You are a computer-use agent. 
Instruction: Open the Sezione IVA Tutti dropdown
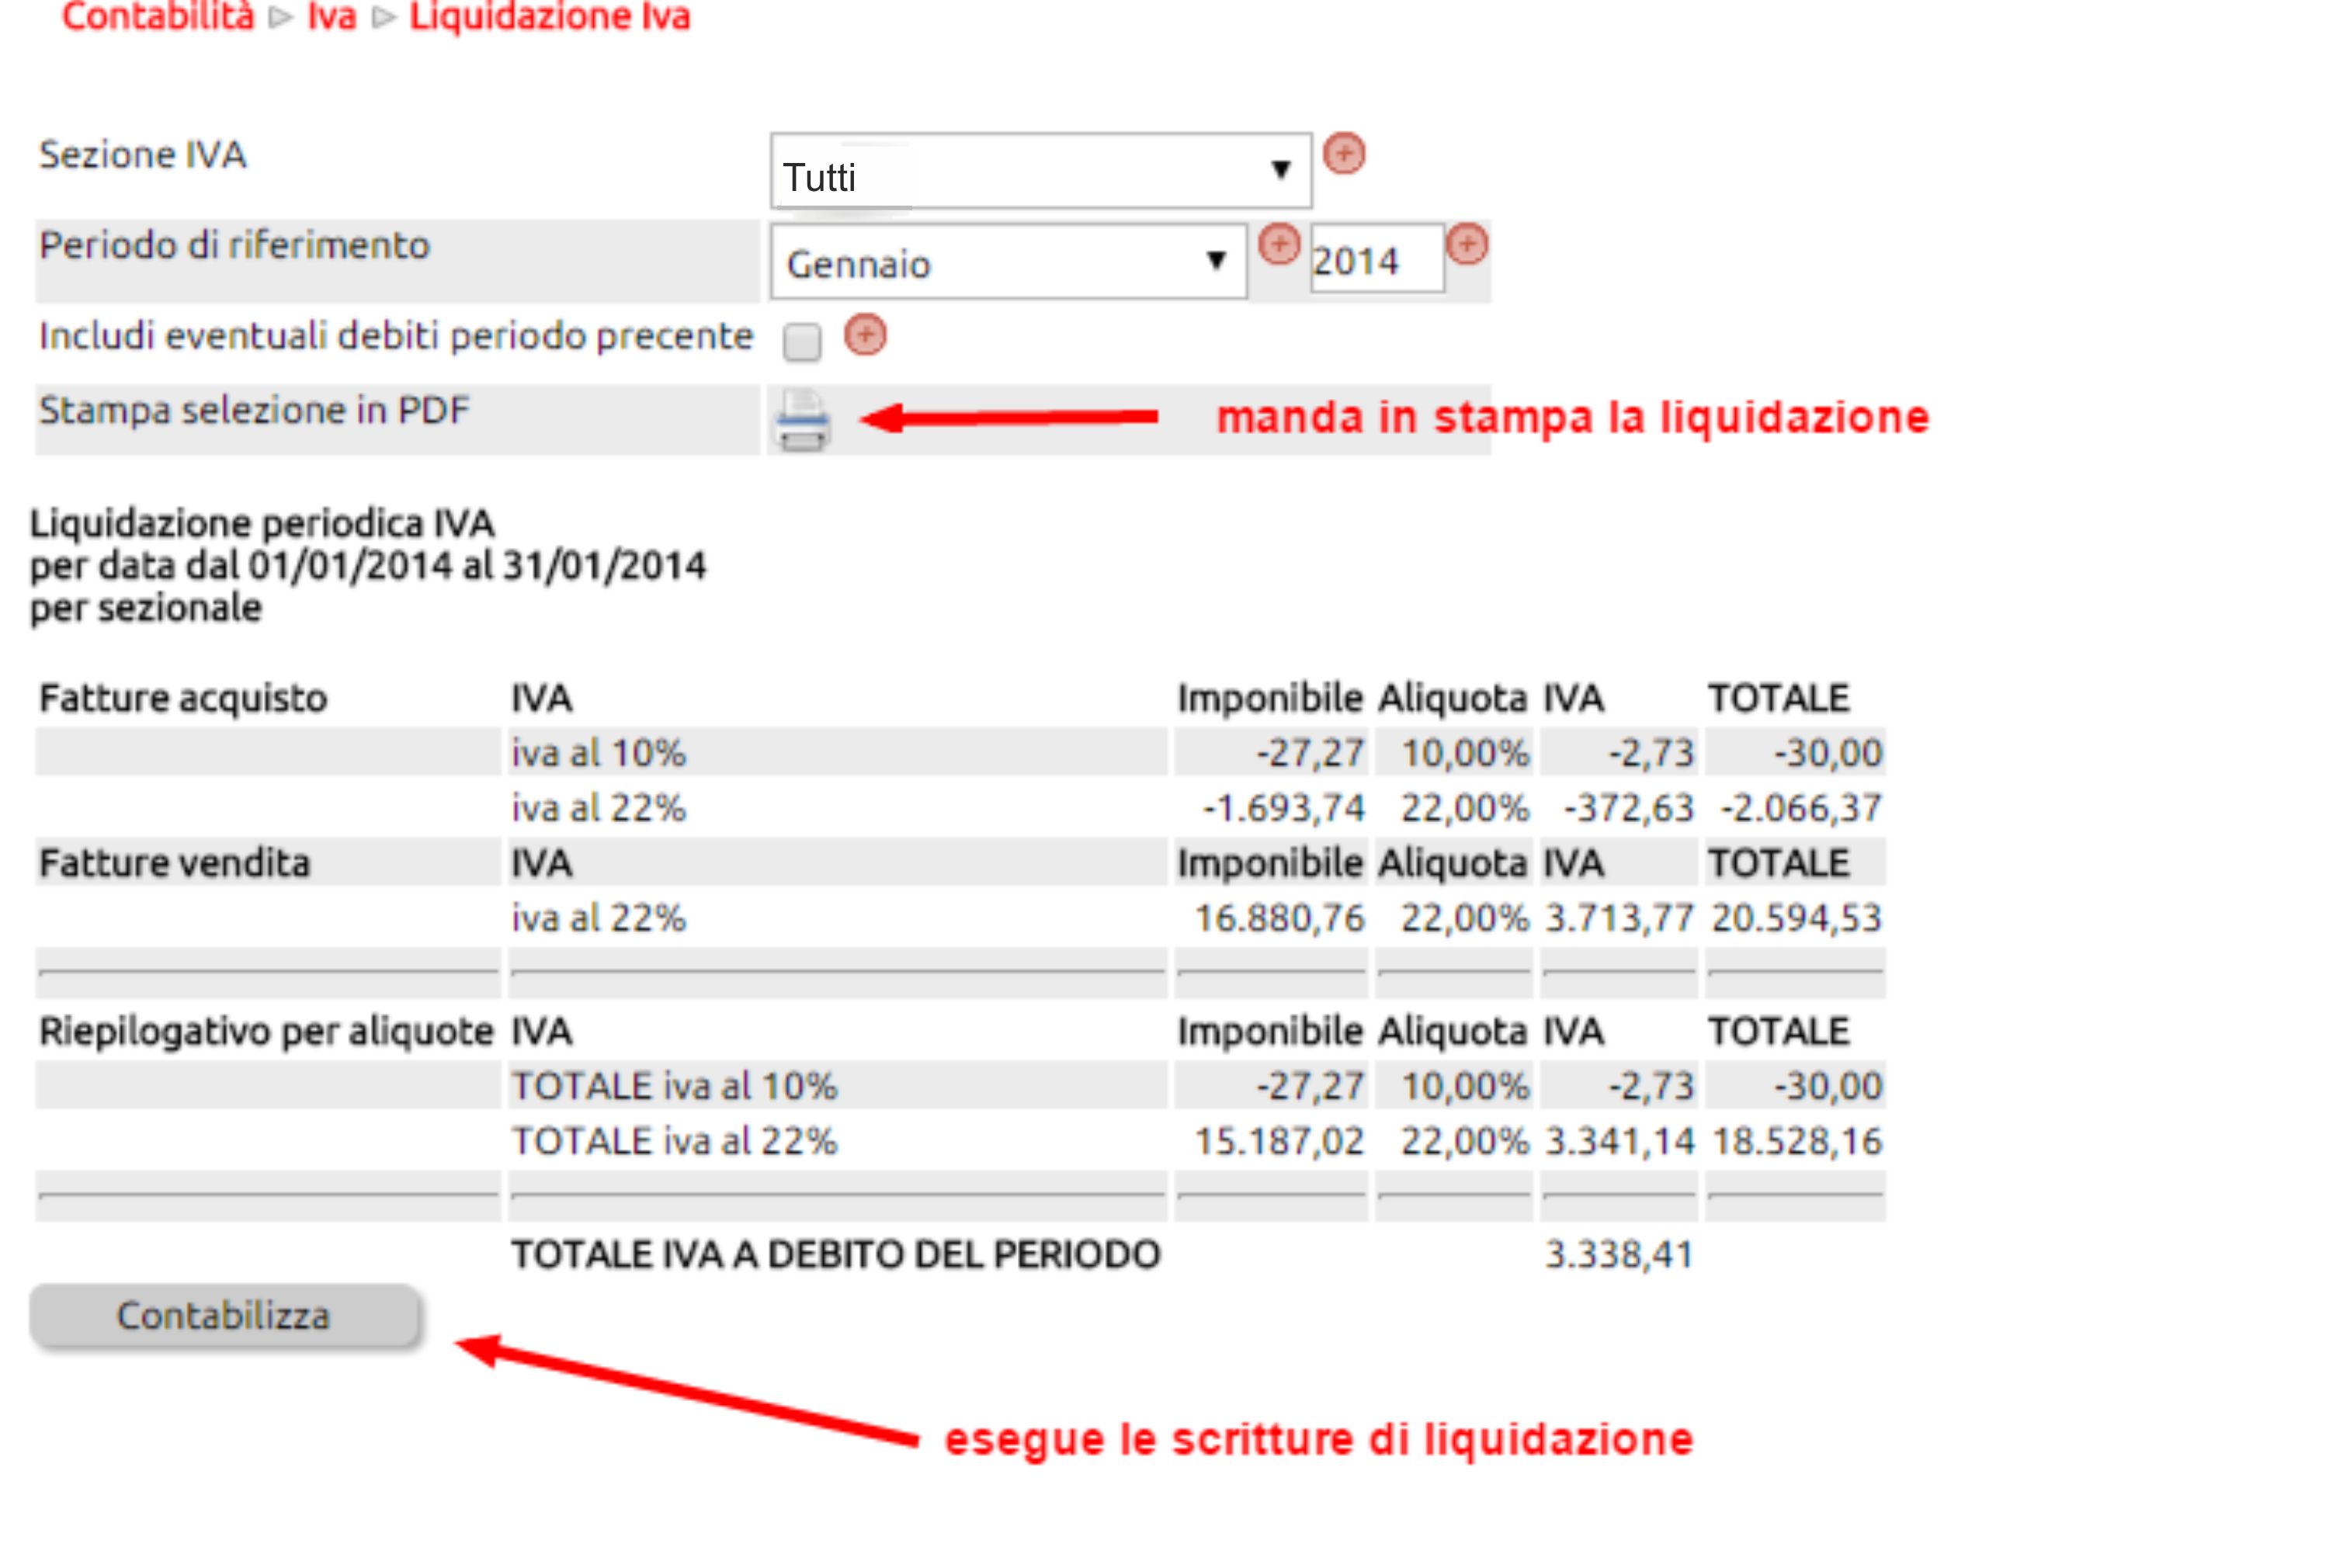pos(1040,171)
